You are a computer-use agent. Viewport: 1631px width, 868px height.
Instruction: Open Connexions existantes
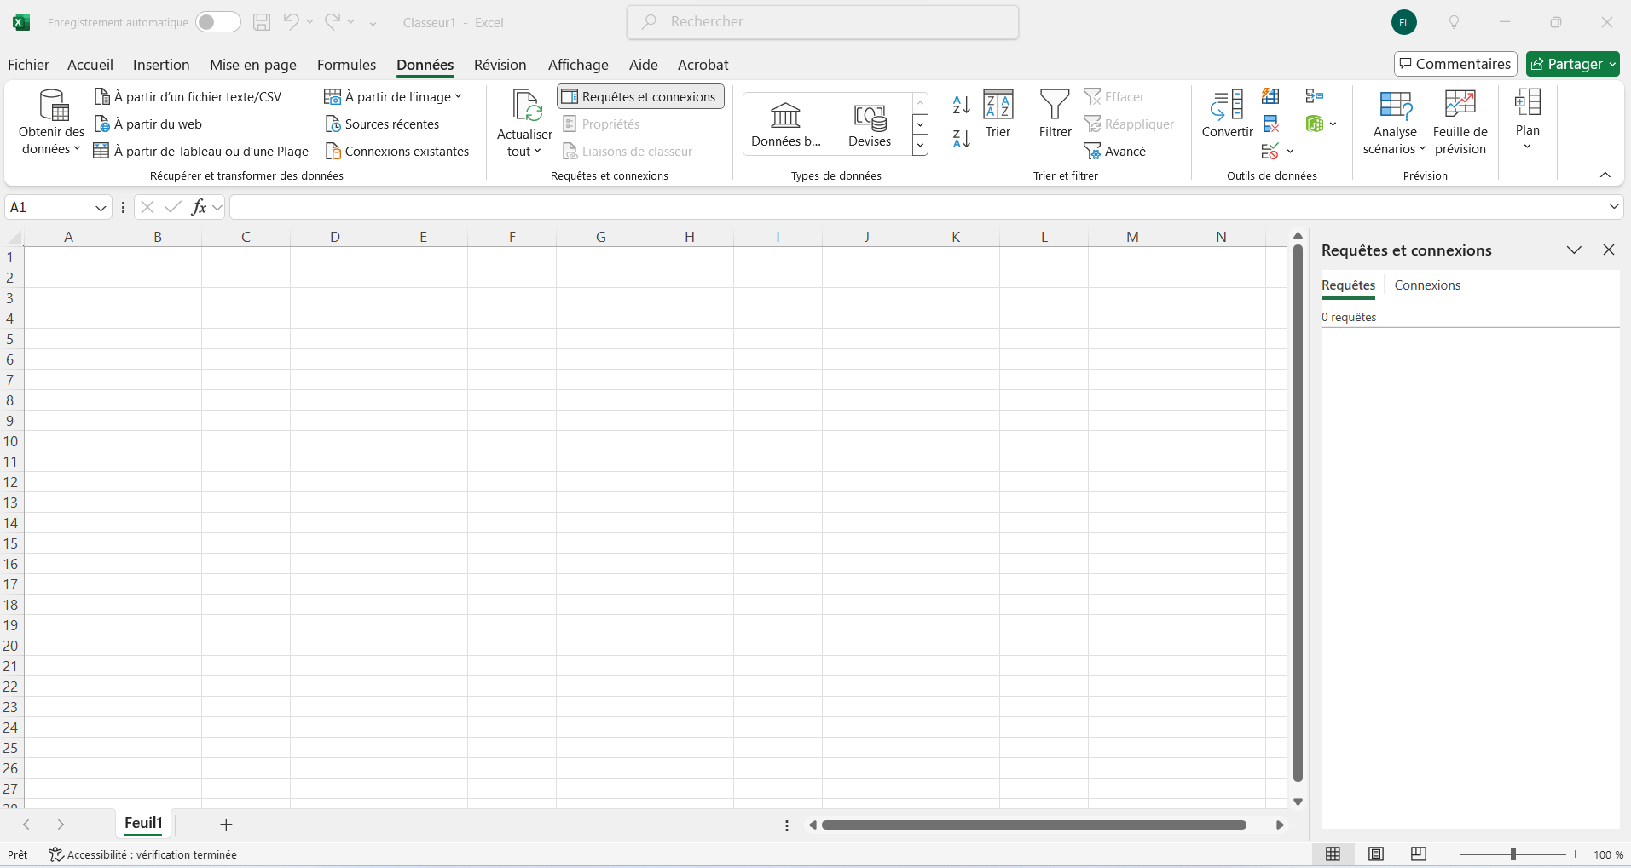point(397,152)
